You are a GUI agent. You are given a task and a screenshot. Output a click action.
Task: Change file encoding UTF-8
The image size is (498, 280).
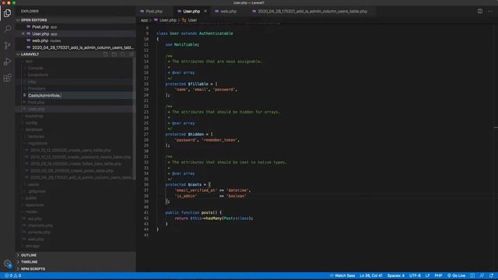click(415, 275)
